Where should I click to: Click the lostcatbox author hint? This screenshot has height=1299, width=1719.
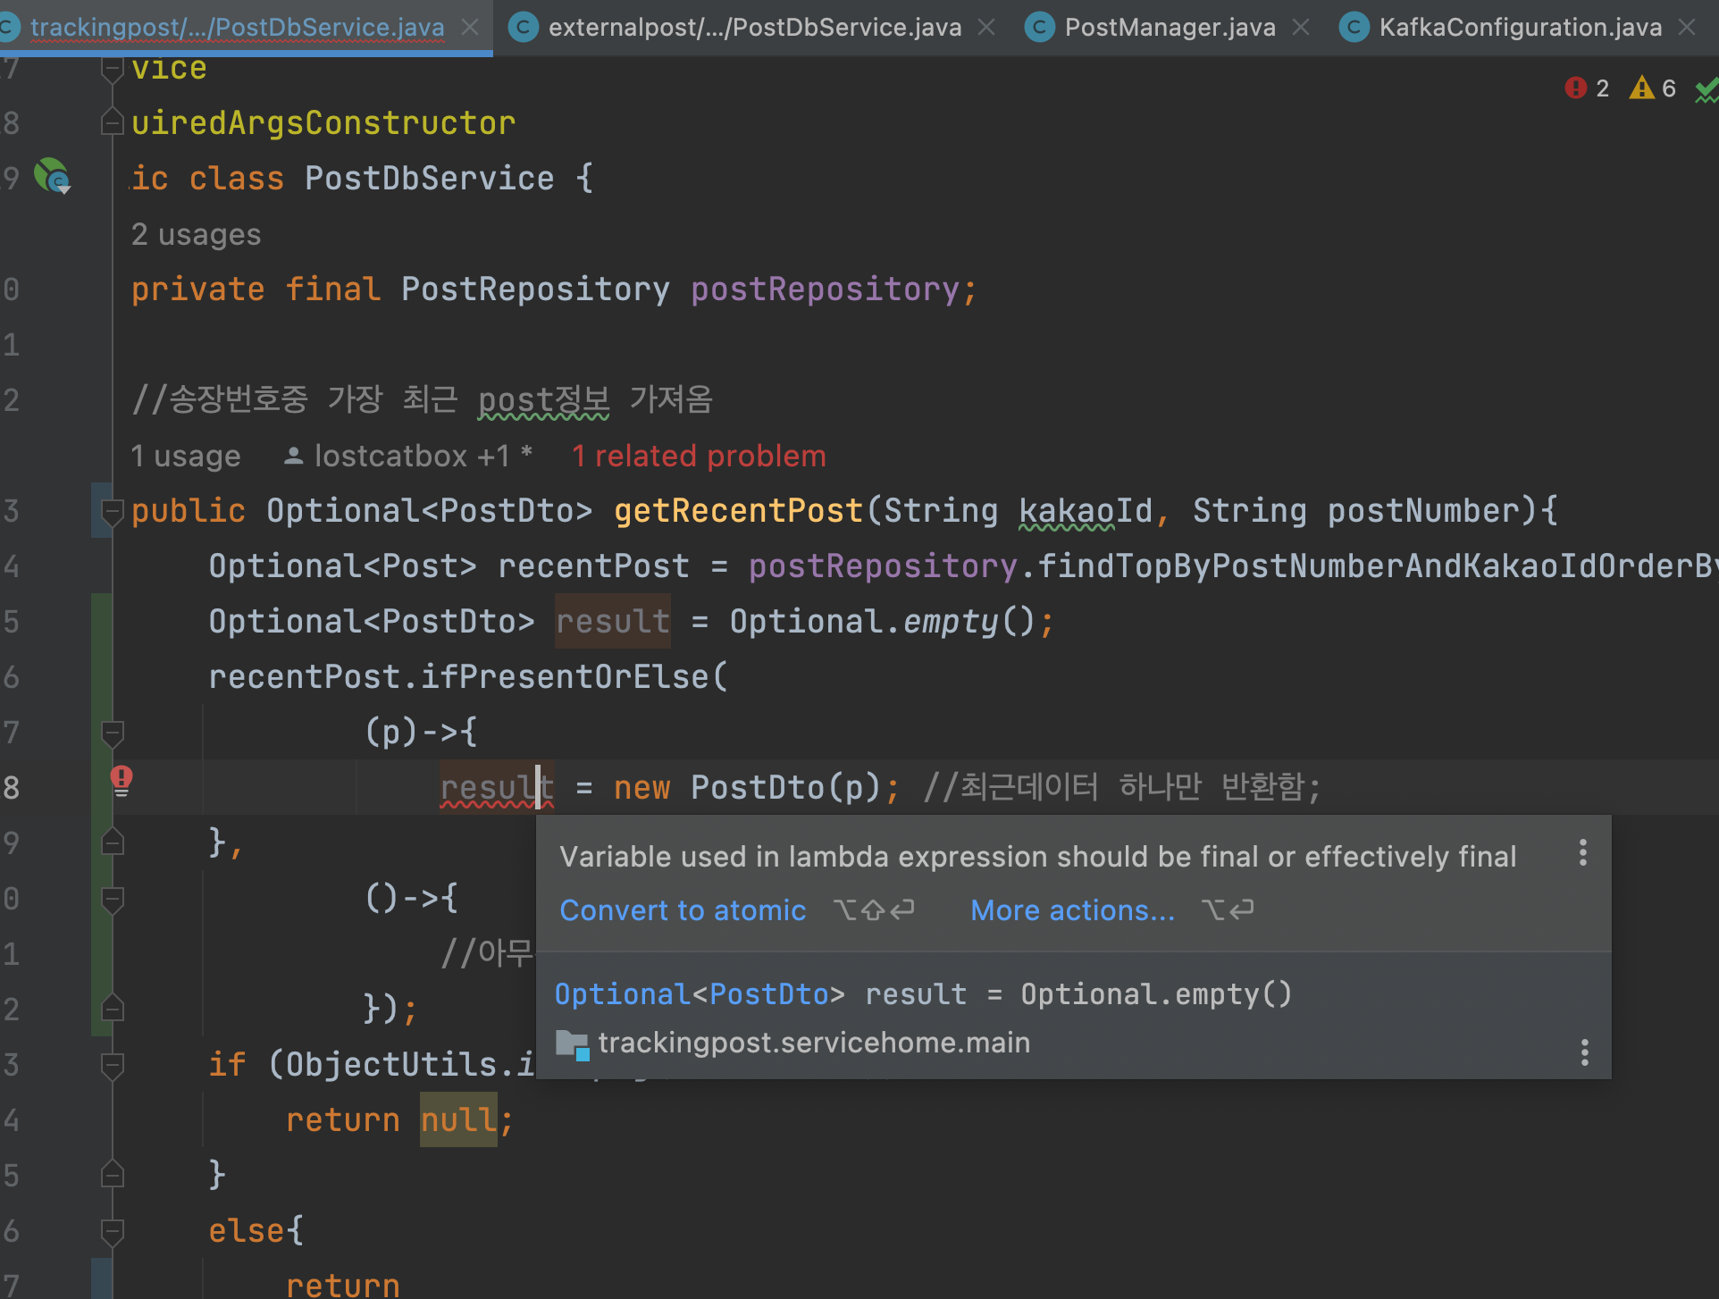tap(407, 457)
